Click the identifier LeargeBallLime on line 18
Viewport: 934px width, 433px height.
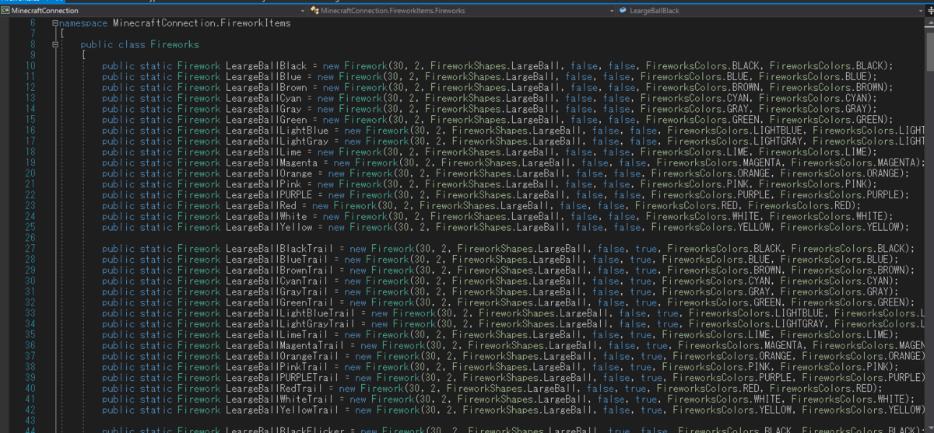pos(263,152)
